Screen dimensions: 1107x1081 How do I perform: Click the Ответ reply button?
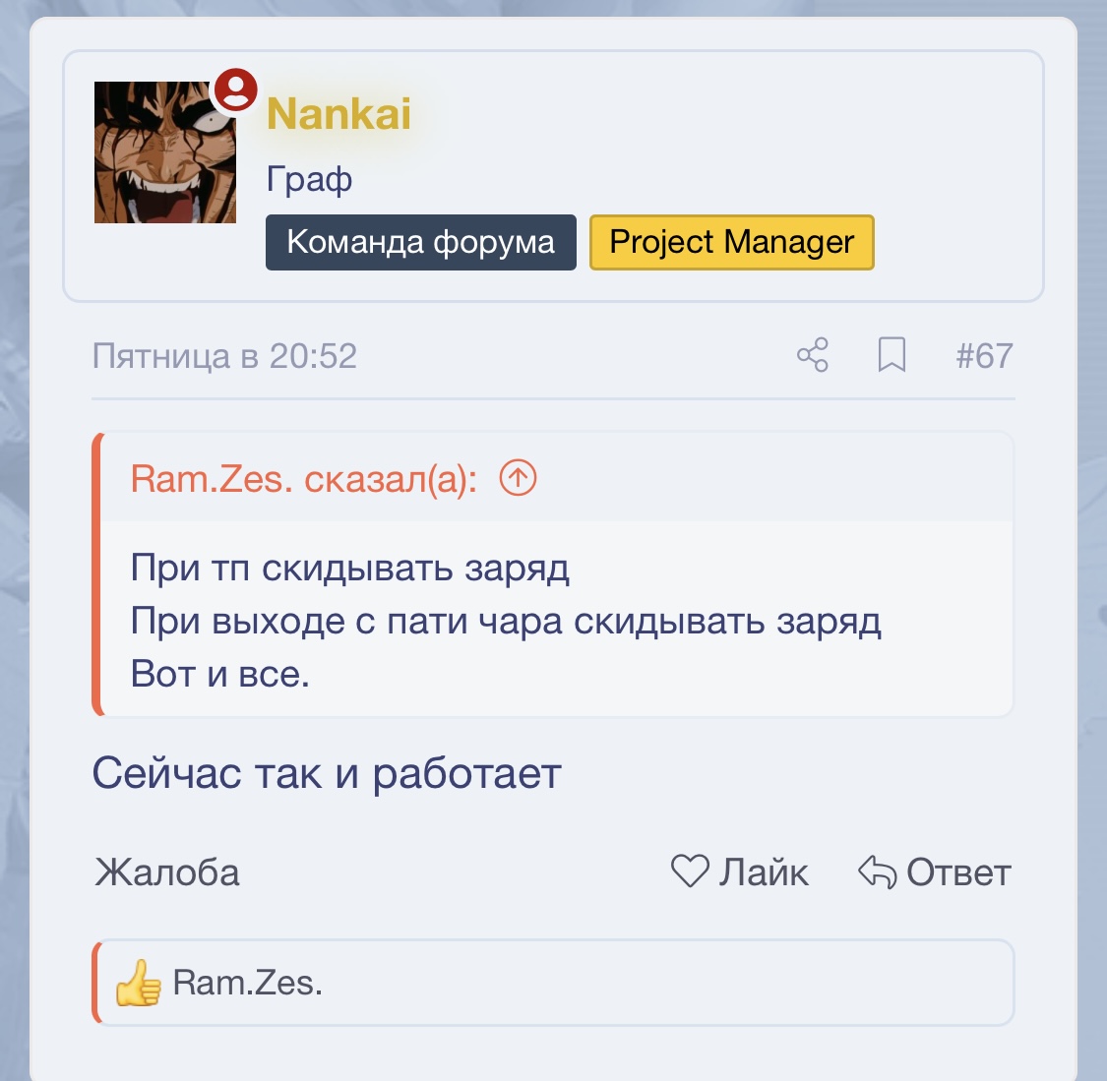958,872
